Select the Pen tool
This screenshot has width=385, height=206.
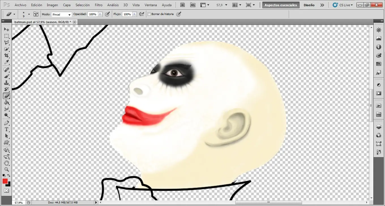click(6, 122)
